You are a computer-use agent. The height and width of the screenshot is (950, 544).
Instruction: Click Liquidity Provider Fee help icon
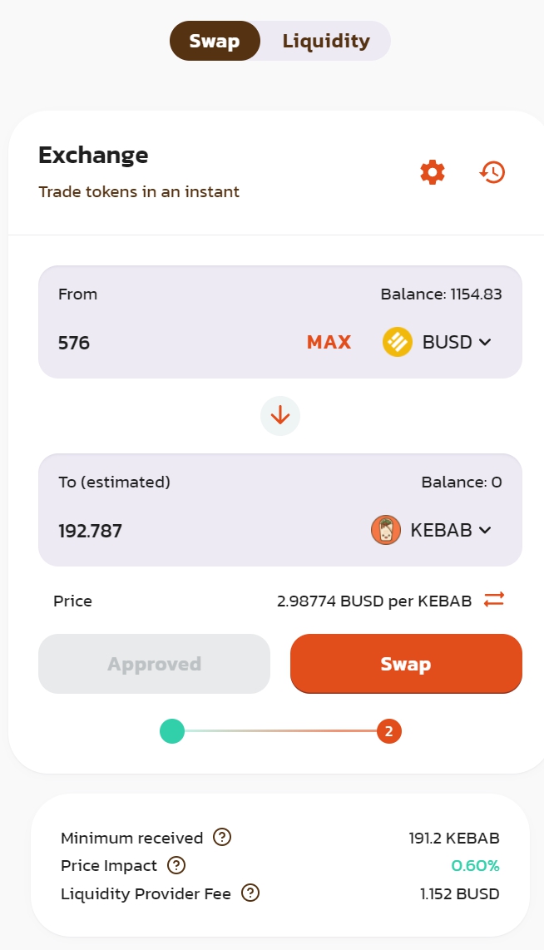[250, 893]
